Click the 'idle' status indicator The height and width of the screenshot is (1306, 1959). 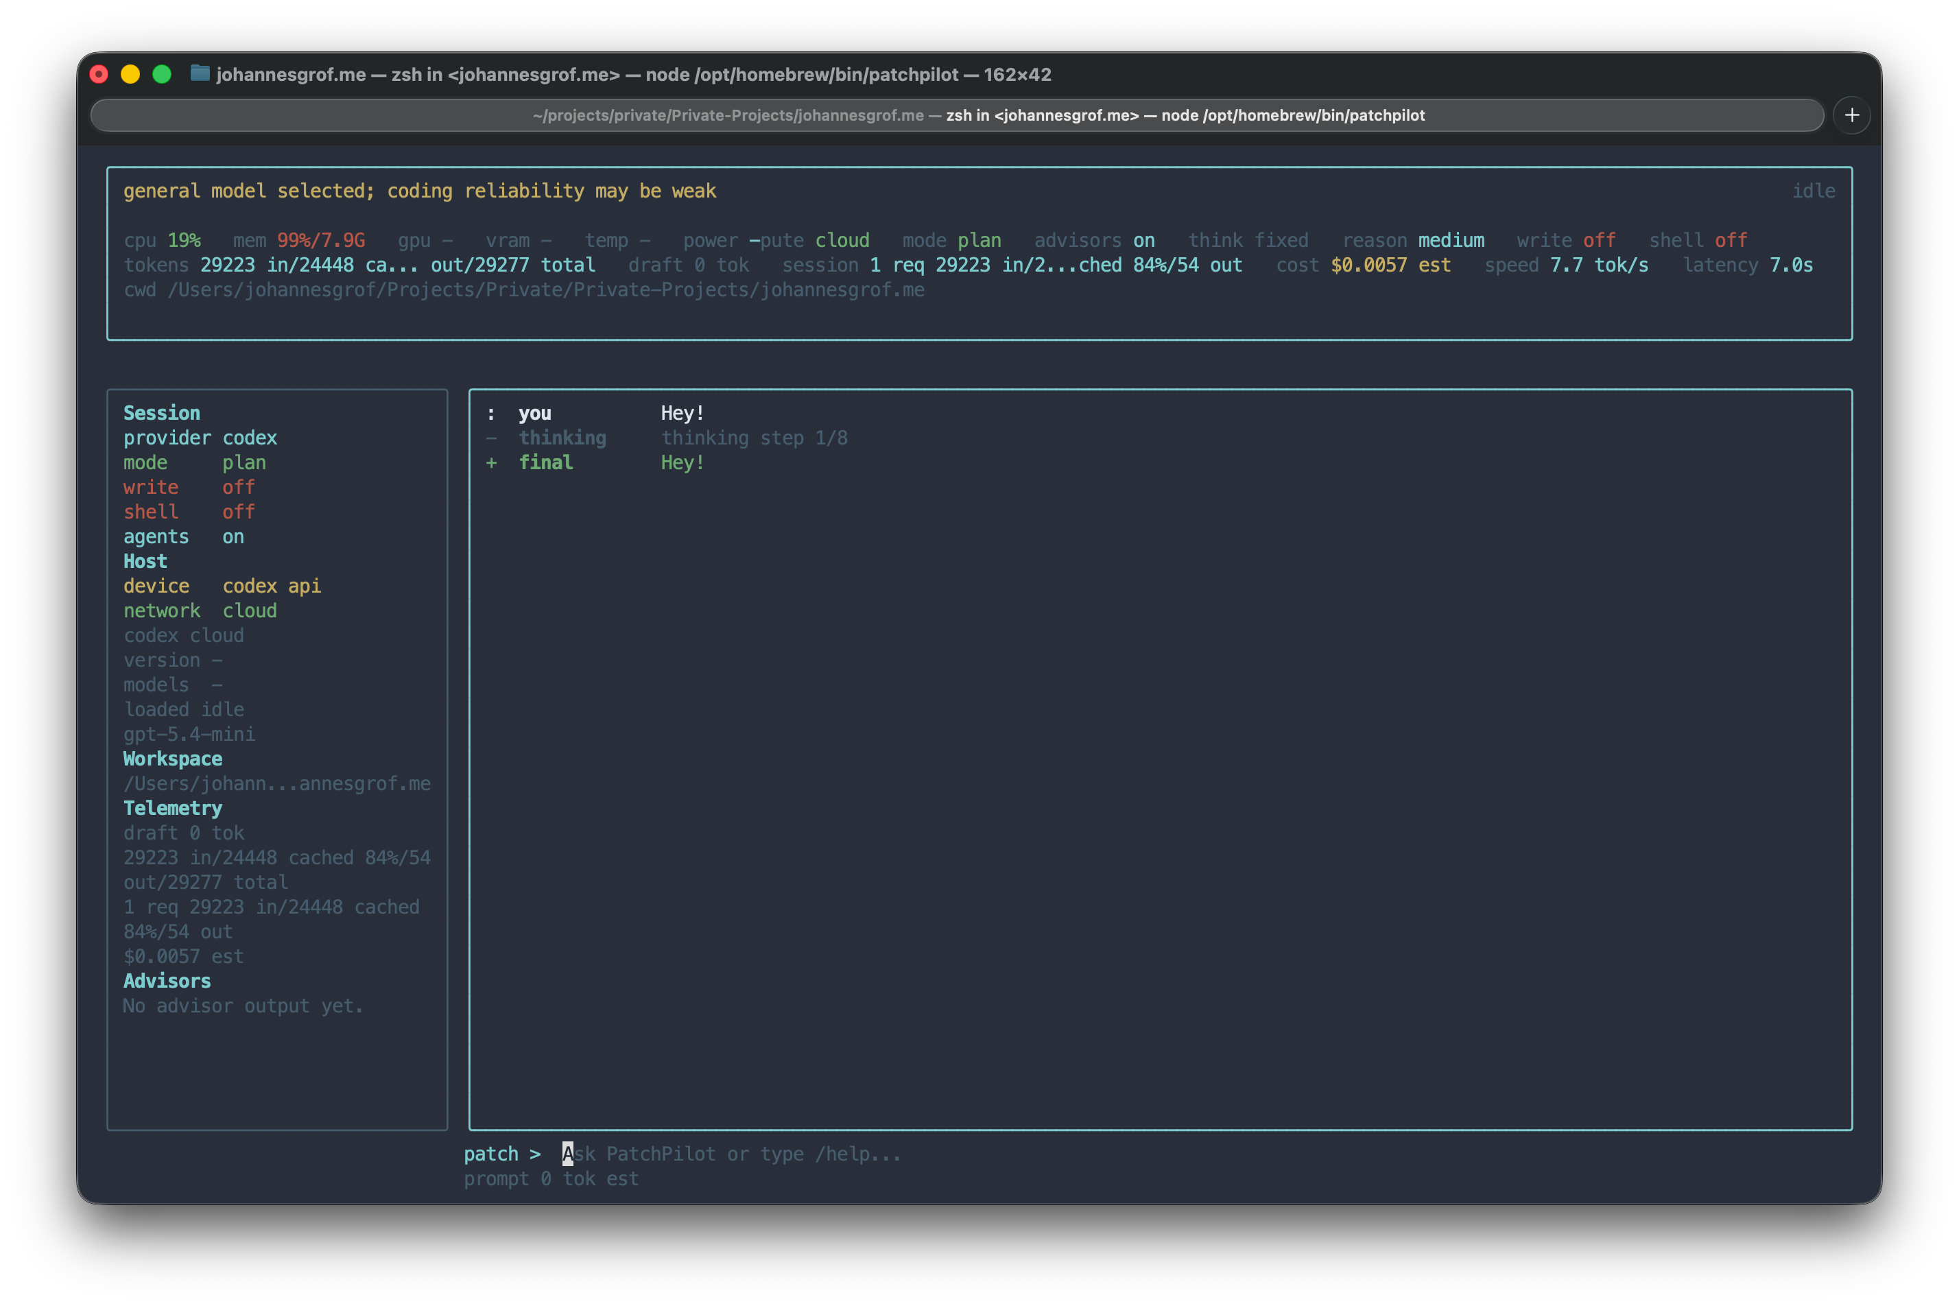click(1814, 191)
